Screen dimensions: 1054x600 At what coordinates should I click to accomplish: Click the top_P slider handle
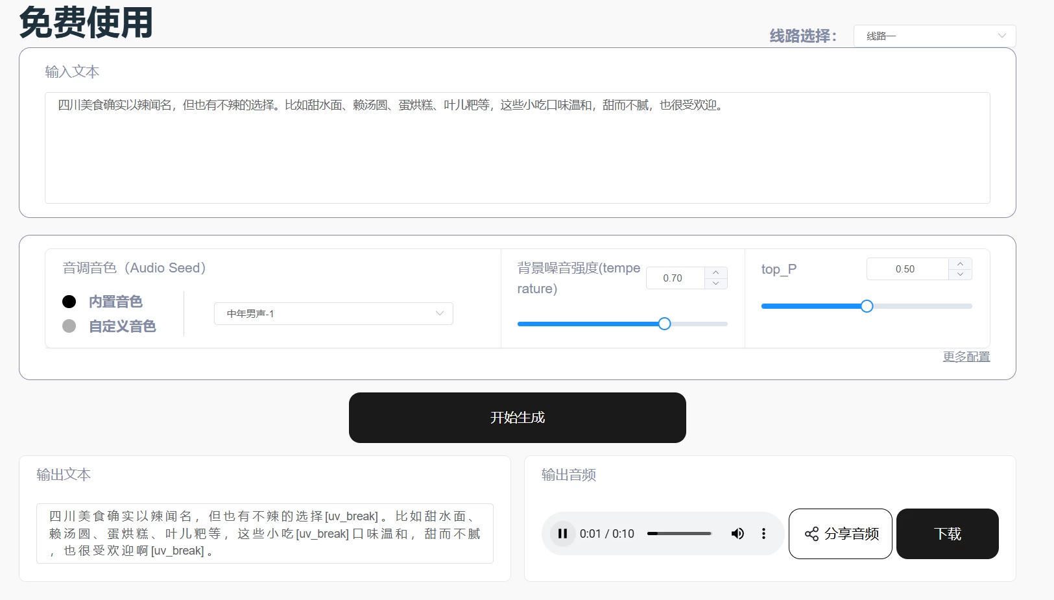tap(867, 306)
